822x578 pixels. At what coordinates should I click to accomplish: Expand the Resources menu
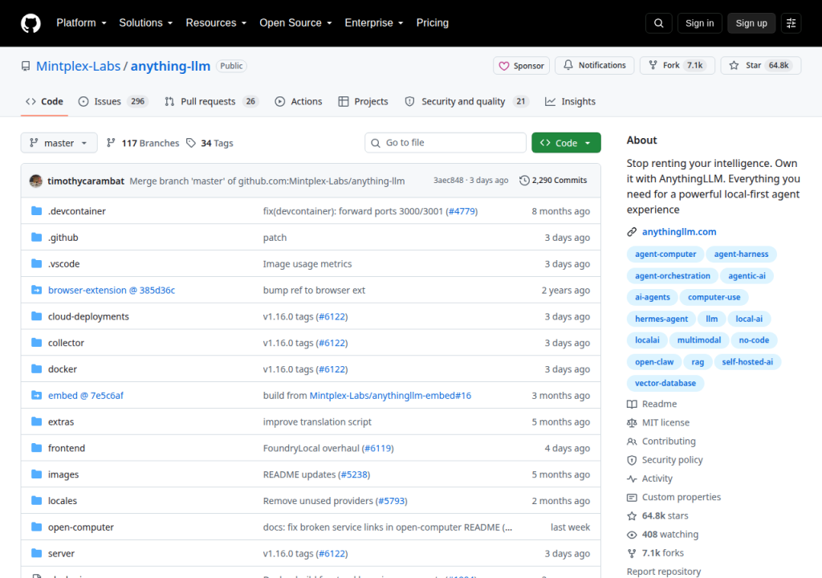point(216,22)
